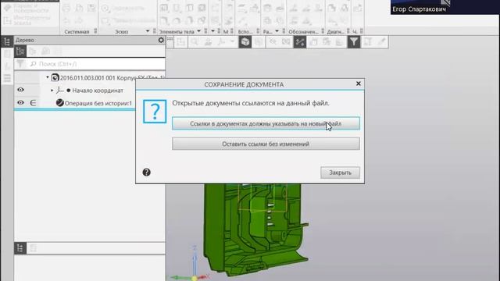Image resolution: width=500 pixels, height=281 pixels.
Task: Select the Каркас и поверхности toolset
Action: (x=27, y=8)
